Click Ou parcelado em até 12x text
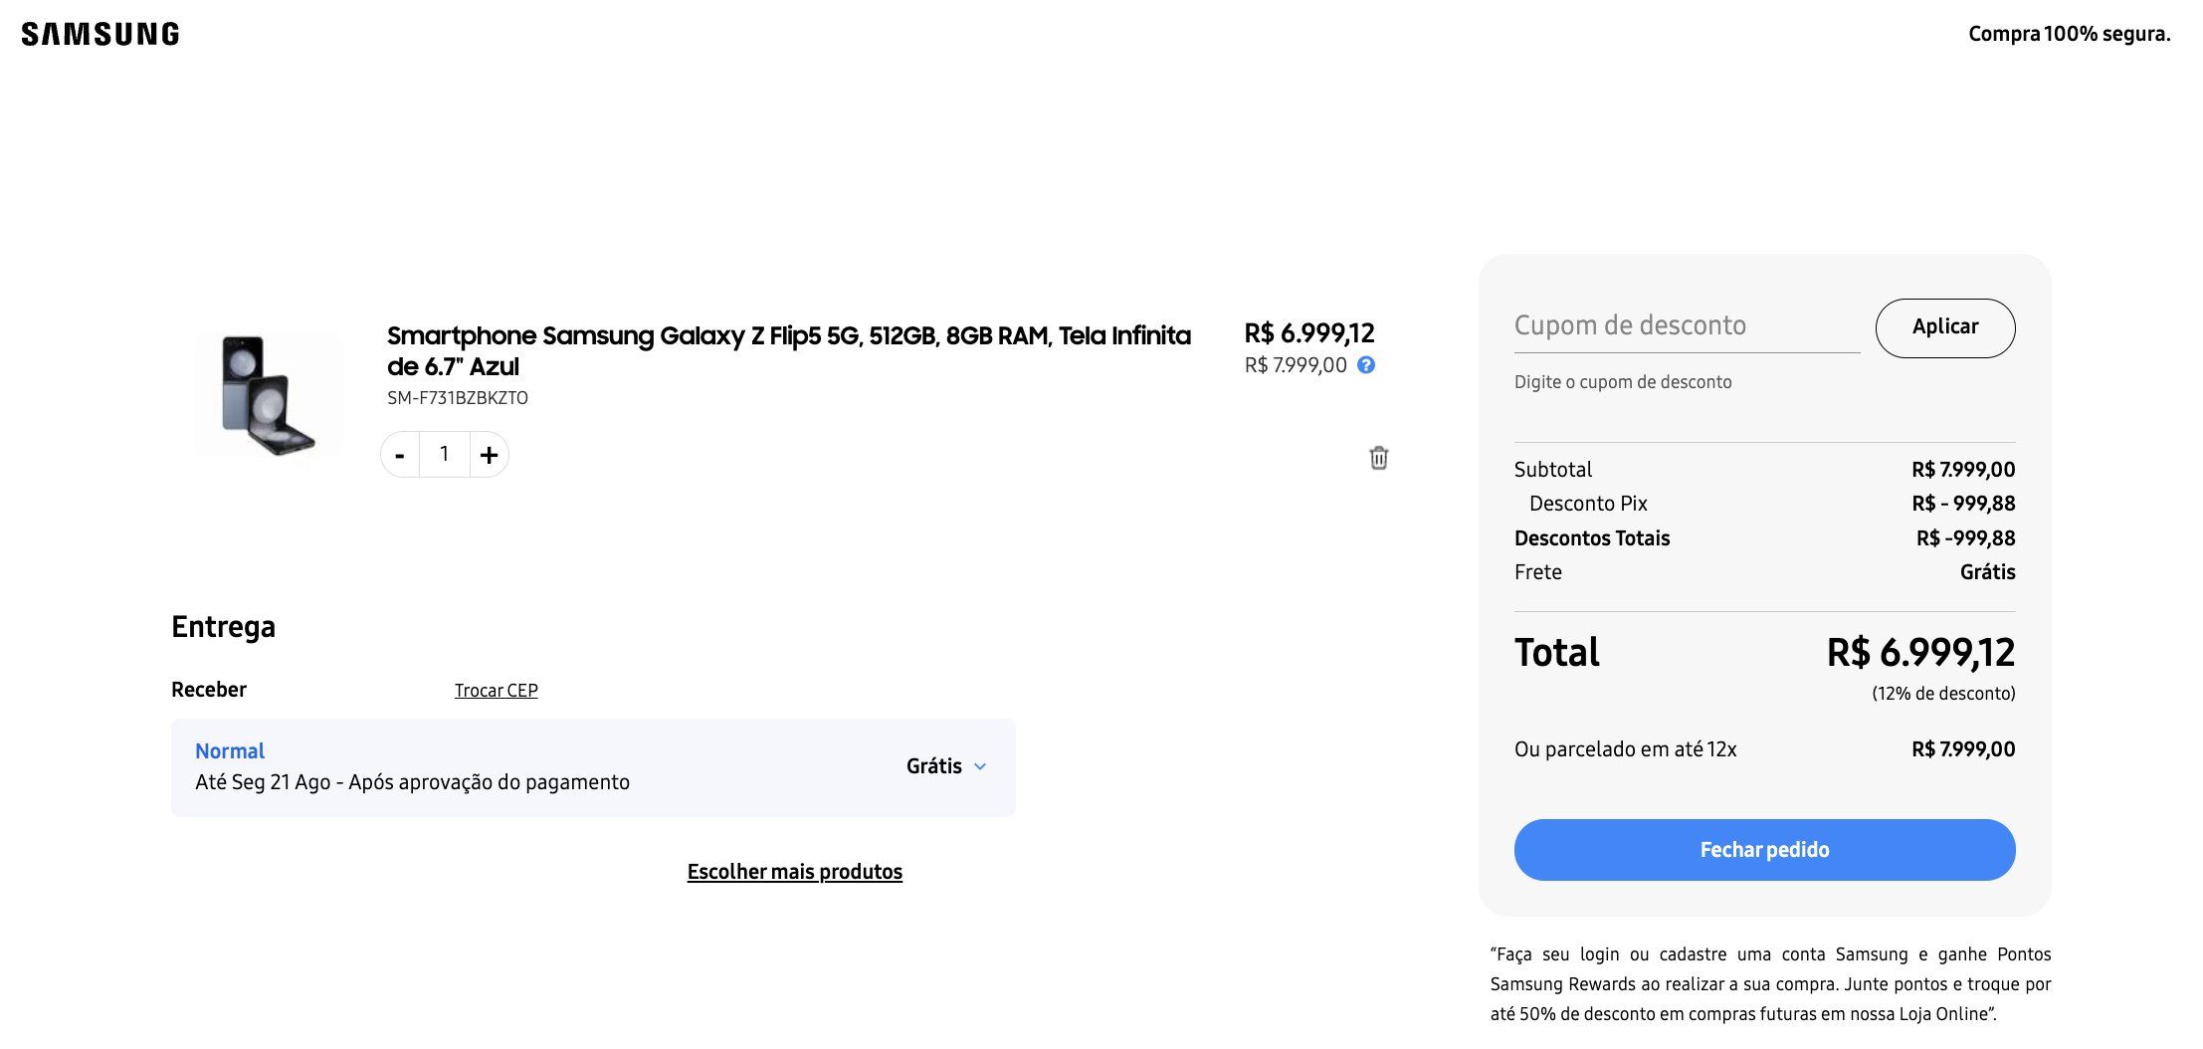 tap(1625, 749)
